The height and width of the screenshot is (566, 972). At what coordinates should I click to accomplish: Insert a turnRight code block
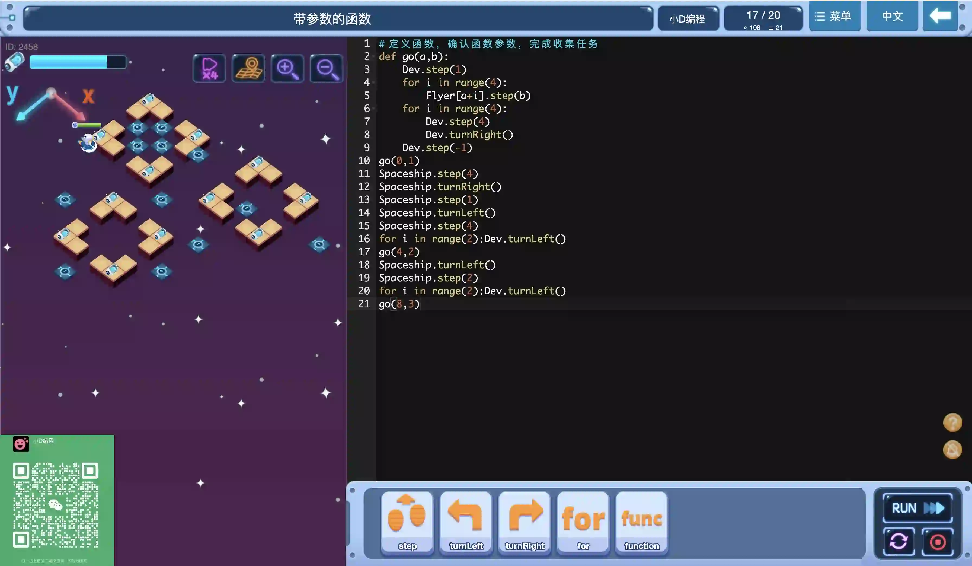525,522
